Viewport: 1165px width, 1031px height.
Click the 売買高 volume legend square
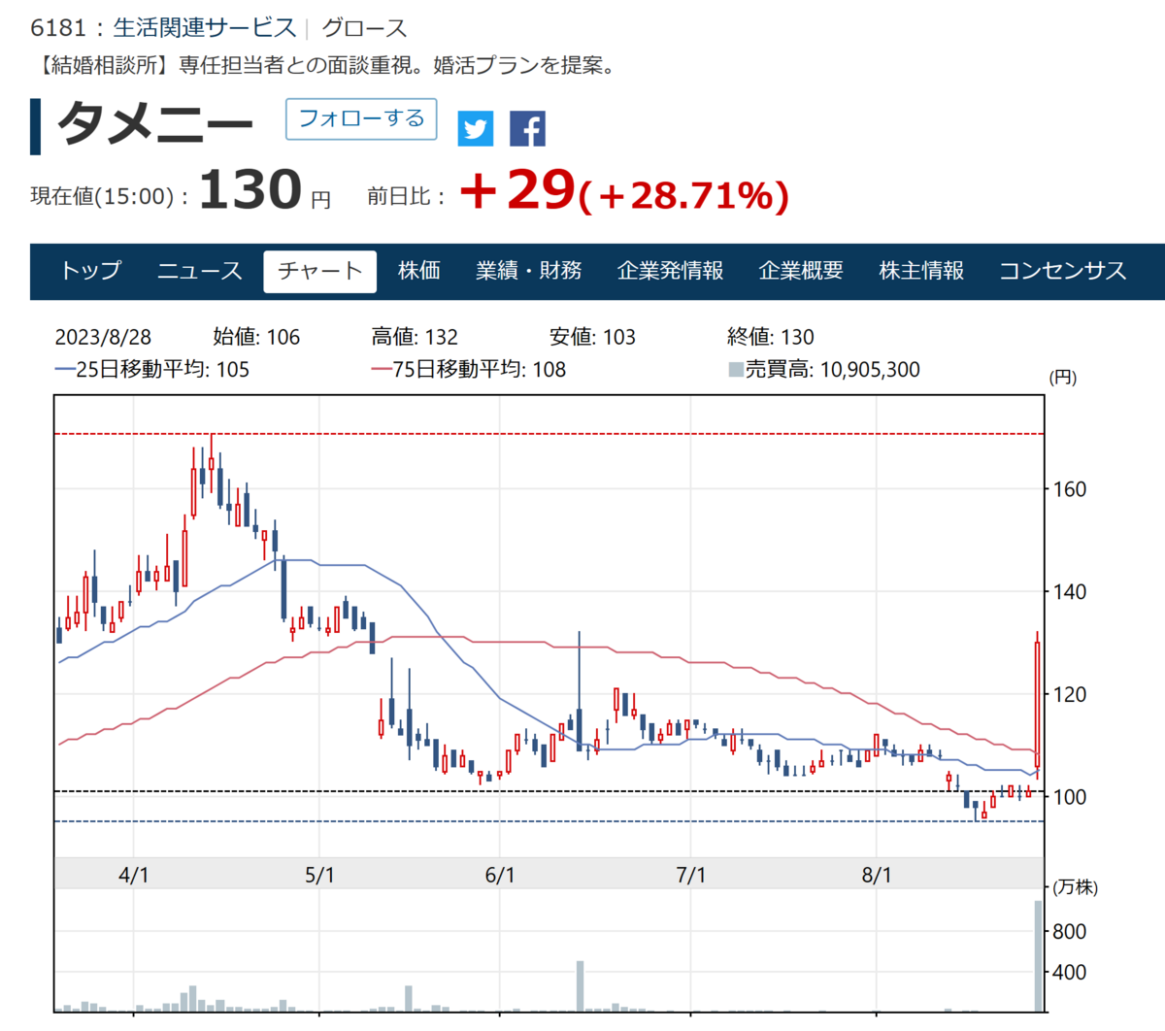click(x=736, y=370)
